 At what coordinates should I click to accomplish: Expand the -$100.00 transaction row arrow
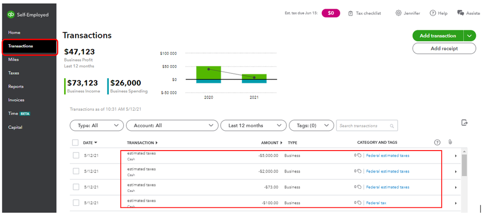point(455,203)
